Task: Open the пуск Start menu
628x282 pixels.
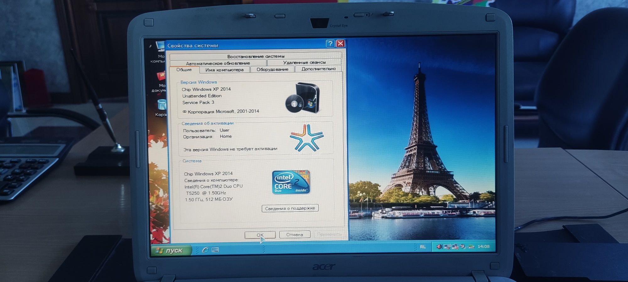Action: click(171, 250)
